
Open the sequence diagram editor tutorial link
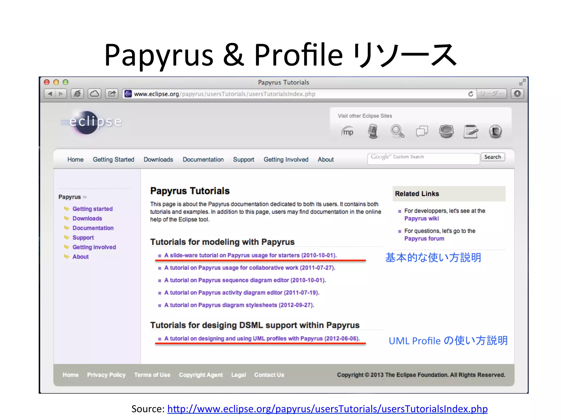pos(245,280)
